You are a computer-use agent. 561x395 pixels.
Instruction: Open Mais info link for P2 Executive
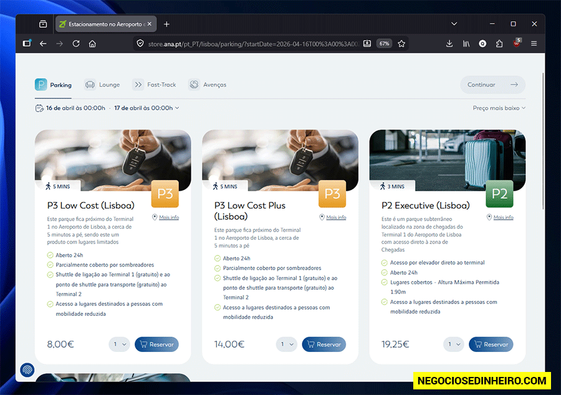503,217
